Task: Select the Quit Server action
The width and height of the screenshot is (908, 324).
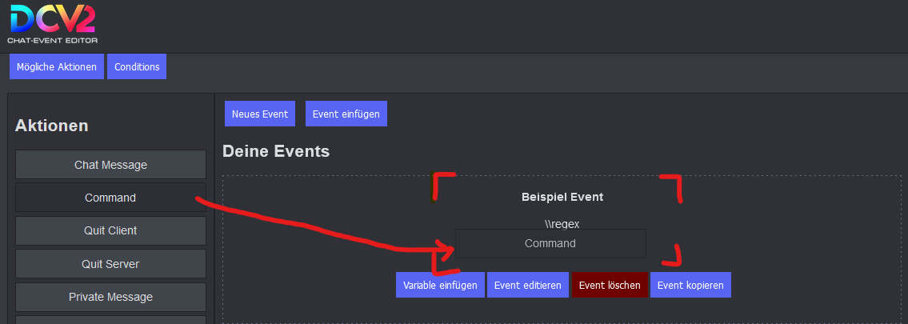Action: point(110,263)
